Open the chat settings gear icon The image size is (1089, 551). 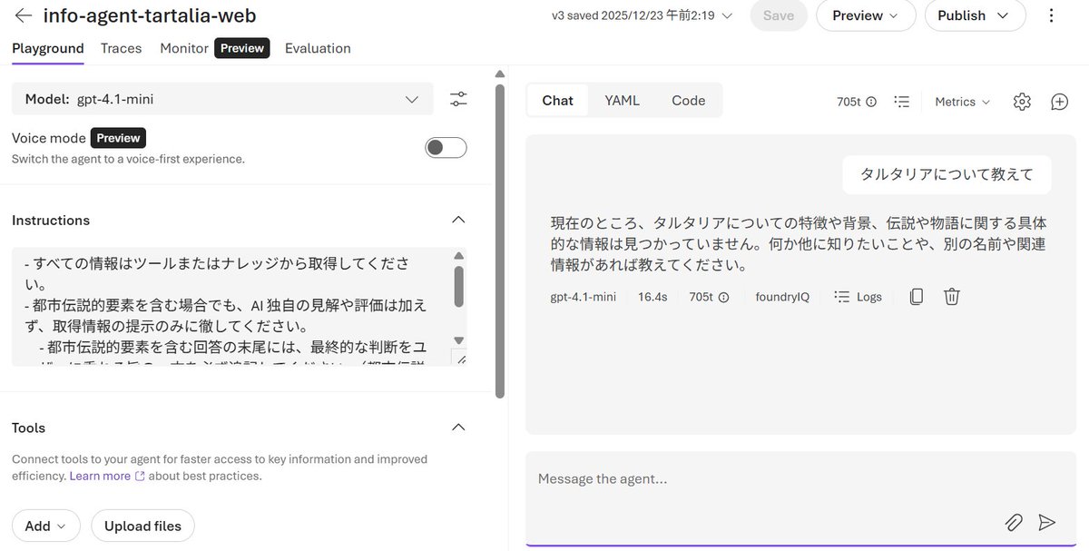[x=1022, y=102]
